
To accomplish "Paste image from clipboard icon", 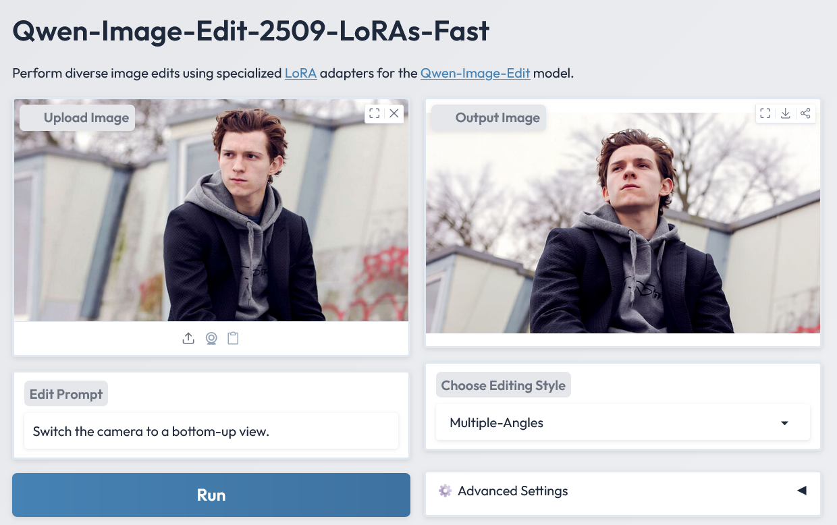I will pyautogui.click(x=233, y=338).
